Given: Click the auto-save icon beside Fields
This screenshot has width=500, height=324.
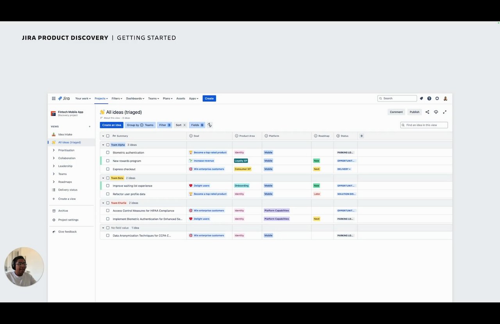Looking at the screenshot, I should click(210, 125).
